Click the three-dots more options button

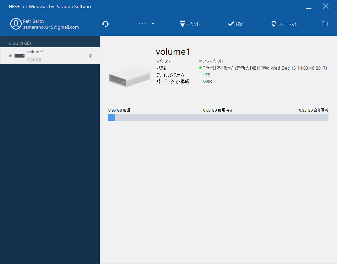click(142, 24)
